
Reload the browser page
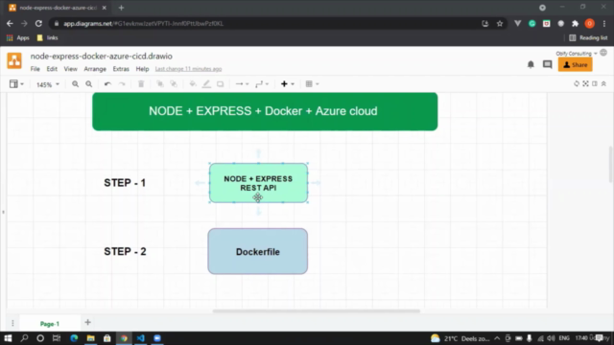point(38,23)
